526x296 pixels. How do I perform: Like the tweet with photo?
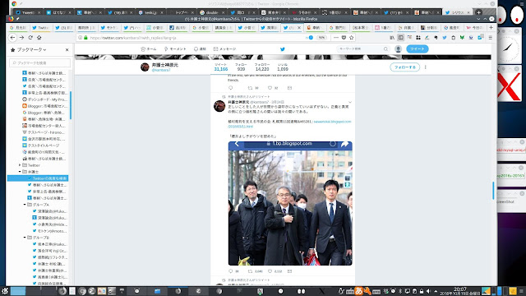coord(270,271)
